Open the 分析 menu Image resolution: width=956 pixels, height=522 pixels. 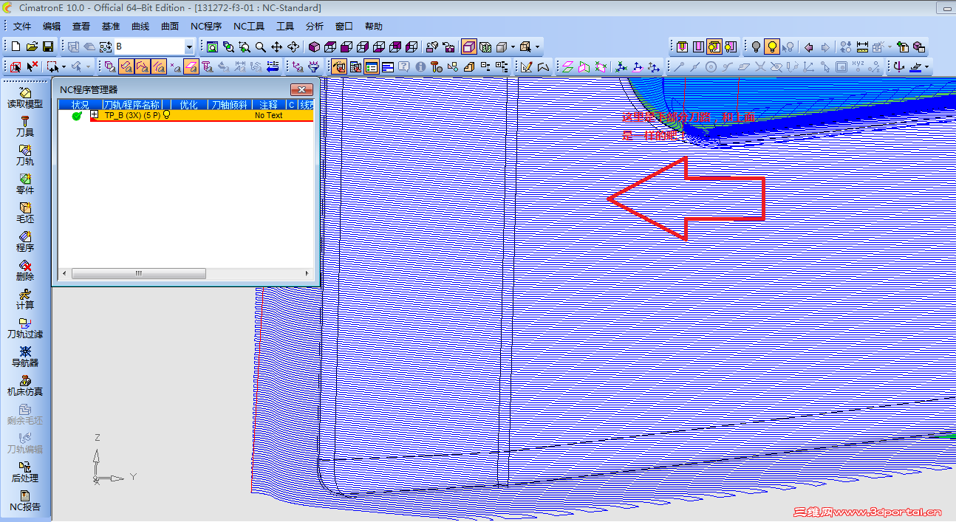coord(315,26)
